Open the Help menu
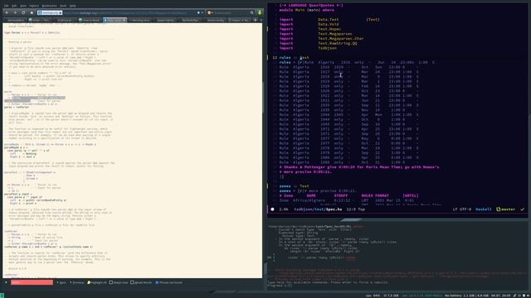Image resolution: width=531 pixels, height=298 pixels. tap(72, 6)
